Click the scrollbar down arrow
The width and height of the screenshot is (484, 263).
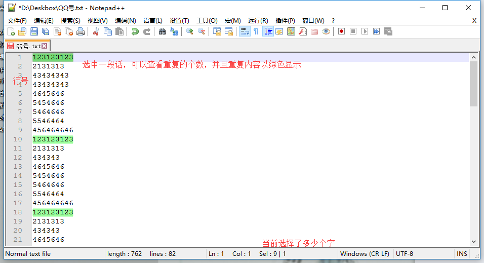click(473, 242)
